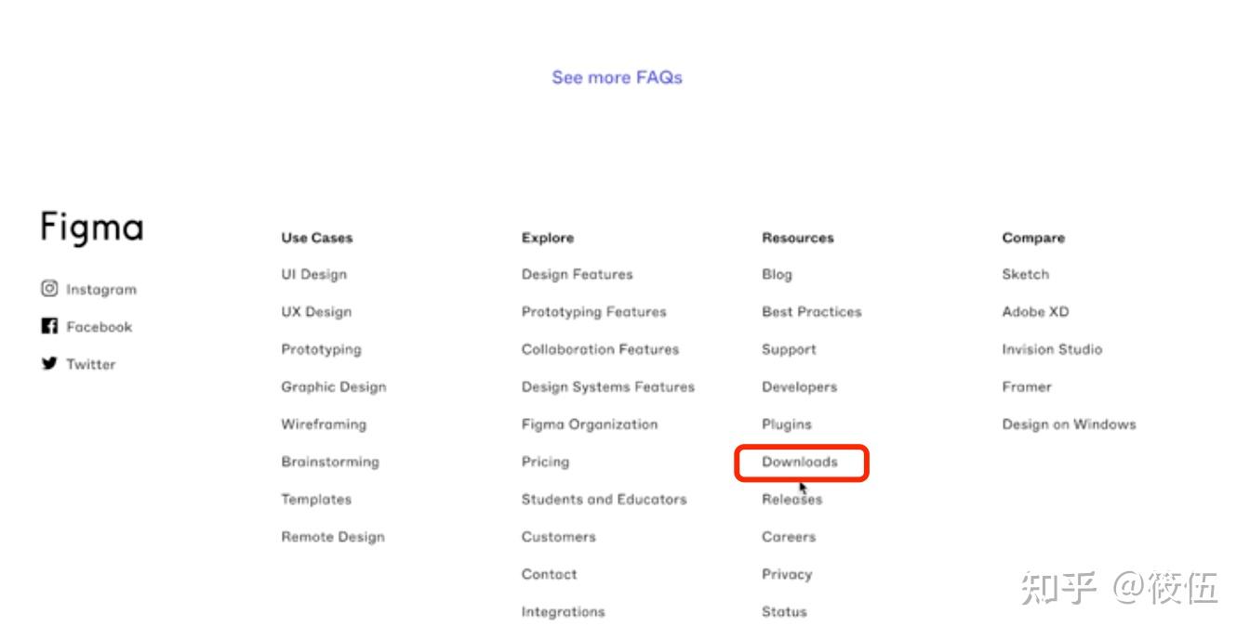This screenshot has width=1250, height=639.
Task: Click the Adobe XD comparison link
Action: [1035, 312]
